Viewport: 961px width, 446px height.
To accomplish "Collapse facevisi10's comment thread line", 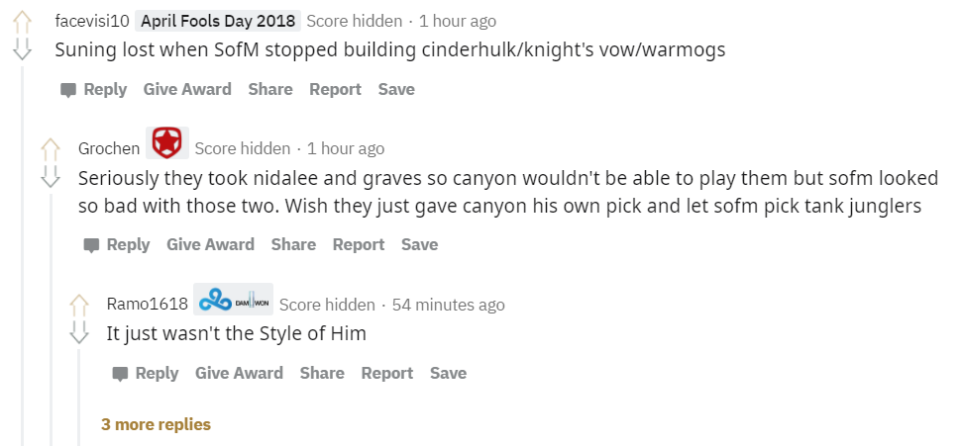I will point(23,247).
